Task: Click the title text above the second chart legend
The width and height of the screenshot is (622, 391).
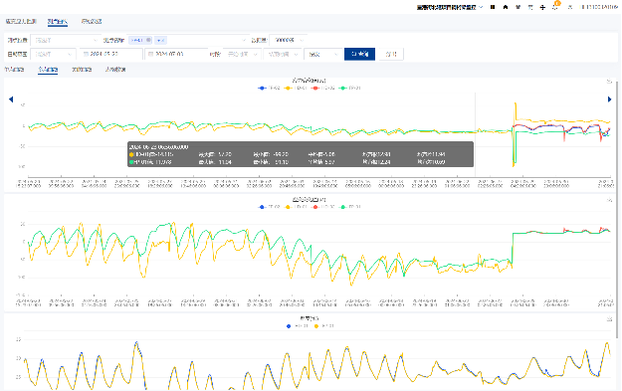Action: click(x=309, y=199)
